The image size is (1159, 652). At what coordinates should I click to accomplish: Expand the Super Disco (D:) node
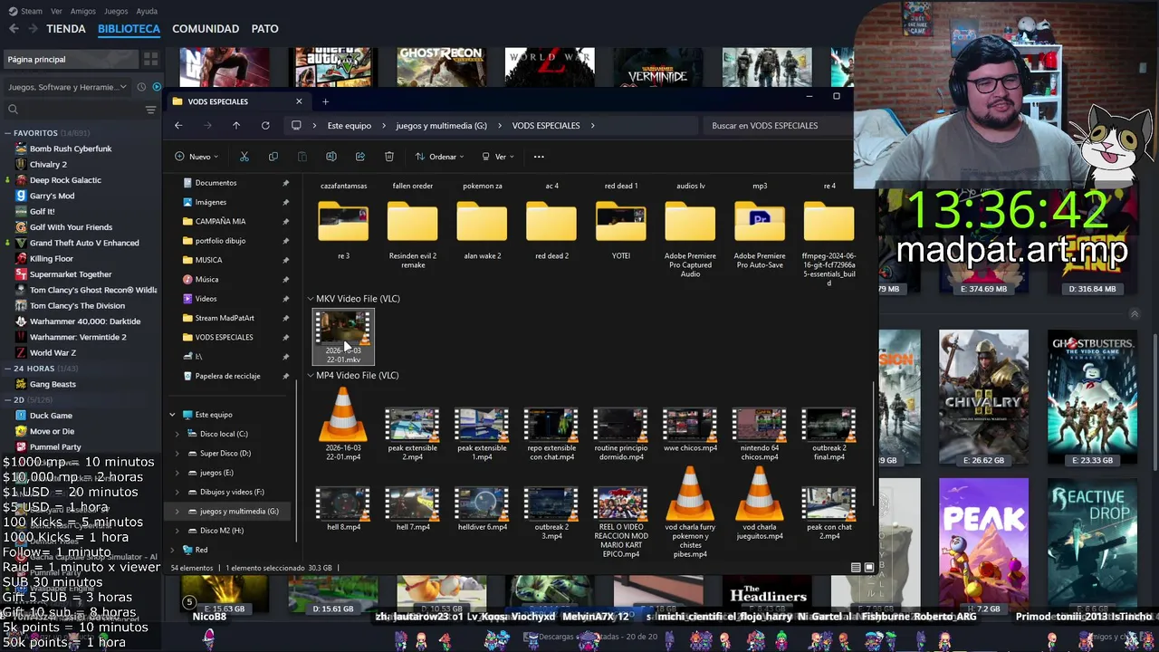point(177,453)
